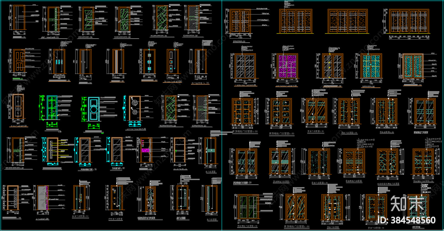The image size is (444, 231).
Task: Choose the door with green hourglass-shaped glass
Action: coord(88,19)
